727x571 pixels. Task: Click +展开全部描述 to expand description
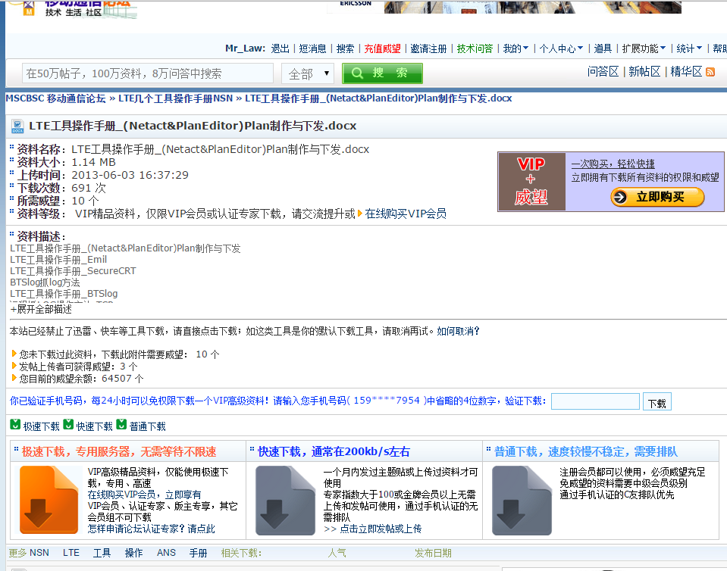coord(41,309)
